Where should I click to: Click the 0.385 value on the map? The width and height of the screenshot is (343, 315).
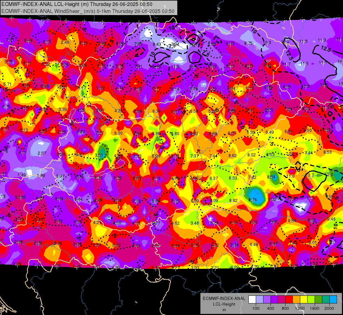pyautogui.click(x=20, y=197)
